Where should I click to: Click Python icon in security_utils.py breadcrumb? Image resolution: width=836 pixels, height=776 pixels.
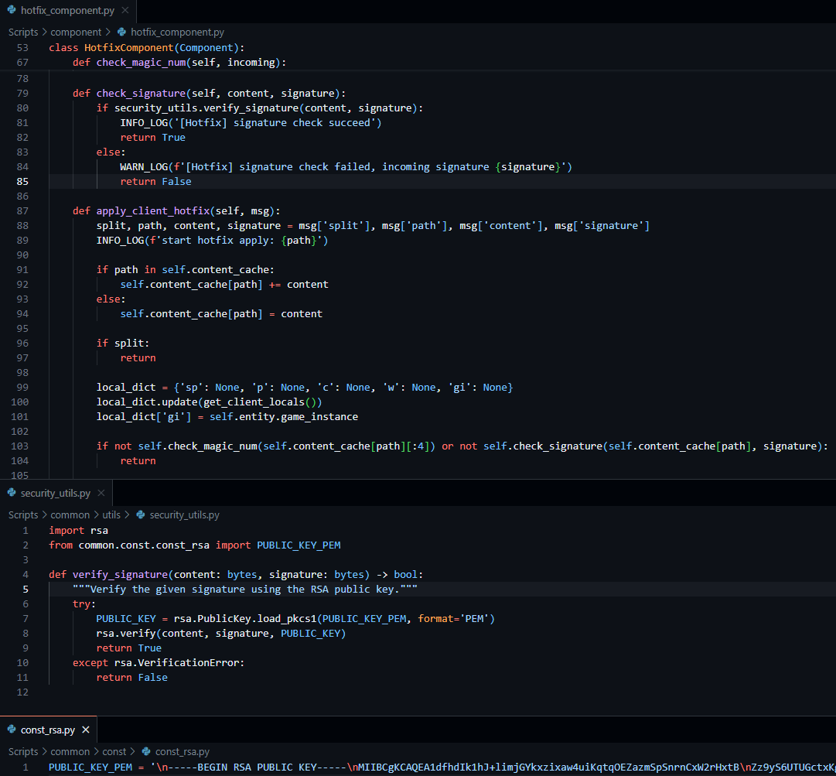pos(141,514)
